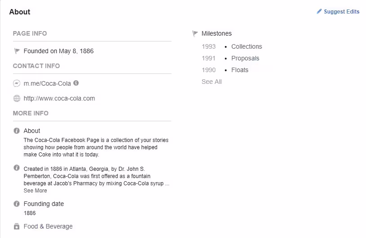Screen dimensions: 366x238
Task: Click the info icon beside About heading
Action: 17,131
